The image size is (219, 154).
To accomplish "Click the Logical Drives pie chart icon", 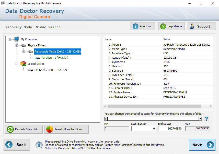I will pos(23,64).
